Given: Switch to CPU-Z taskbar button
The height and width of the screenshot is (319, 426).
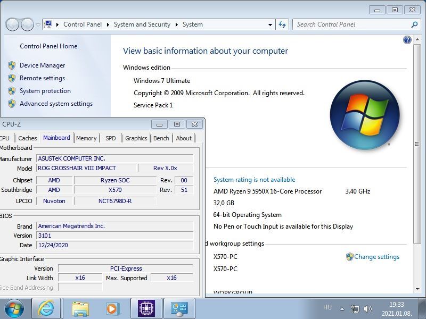Looking at the screenshot, I should pyautogui.click(x=146, y=309).
